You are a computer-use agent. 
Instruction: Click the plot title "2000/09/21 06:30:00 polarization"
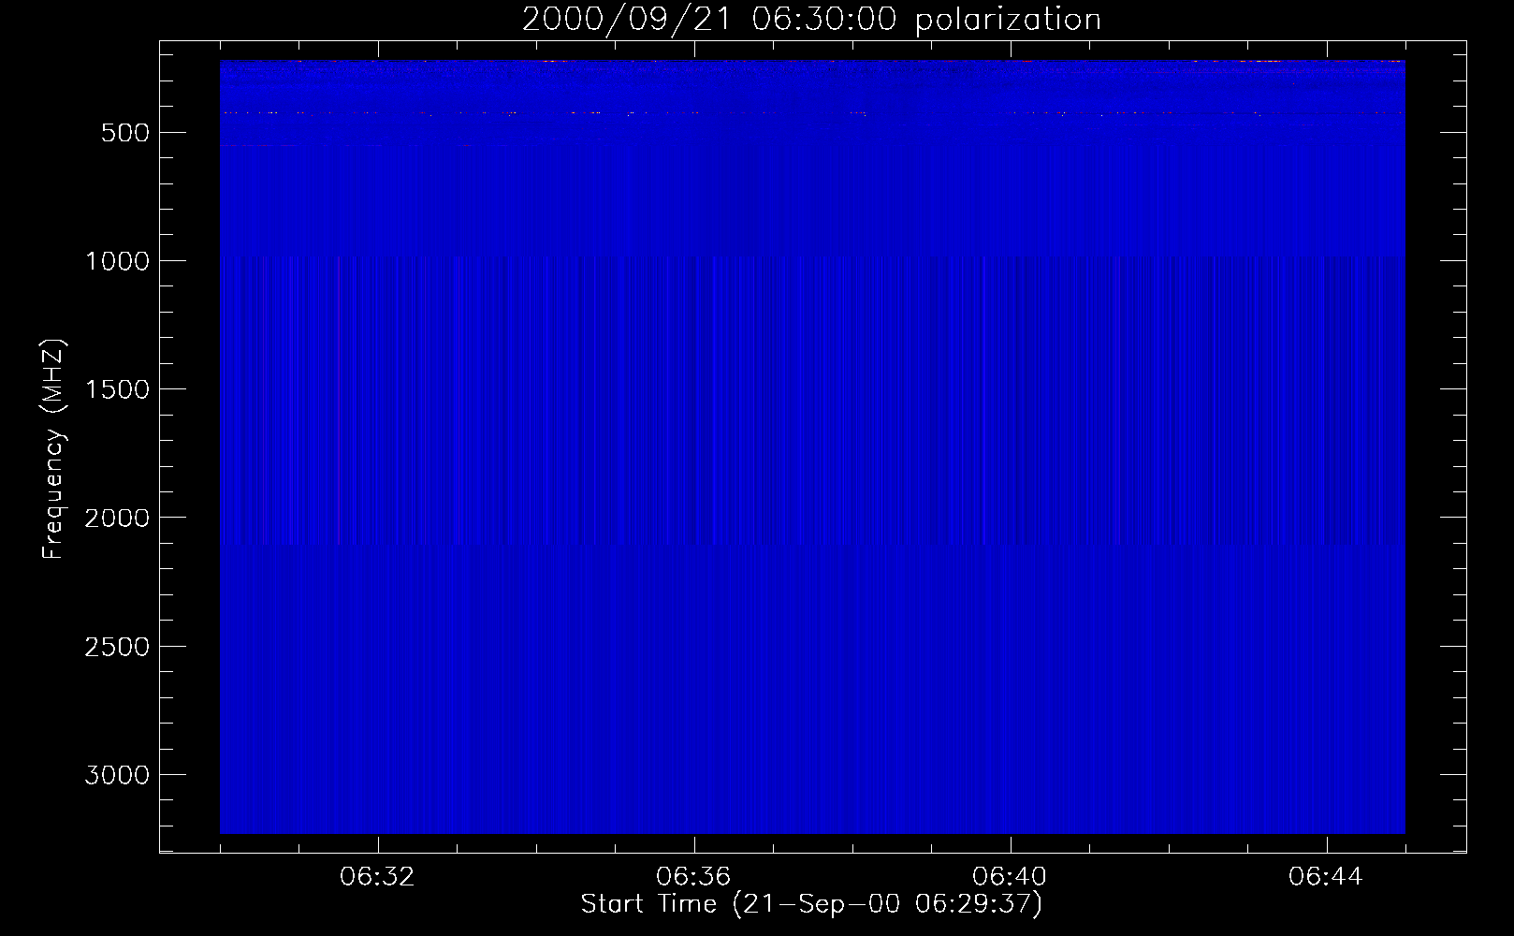click(811, 20)
